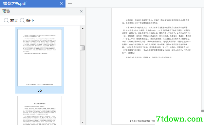
Task: Switch to the 媚骨之书.pdf tab
Action: [x=32, y=4]
